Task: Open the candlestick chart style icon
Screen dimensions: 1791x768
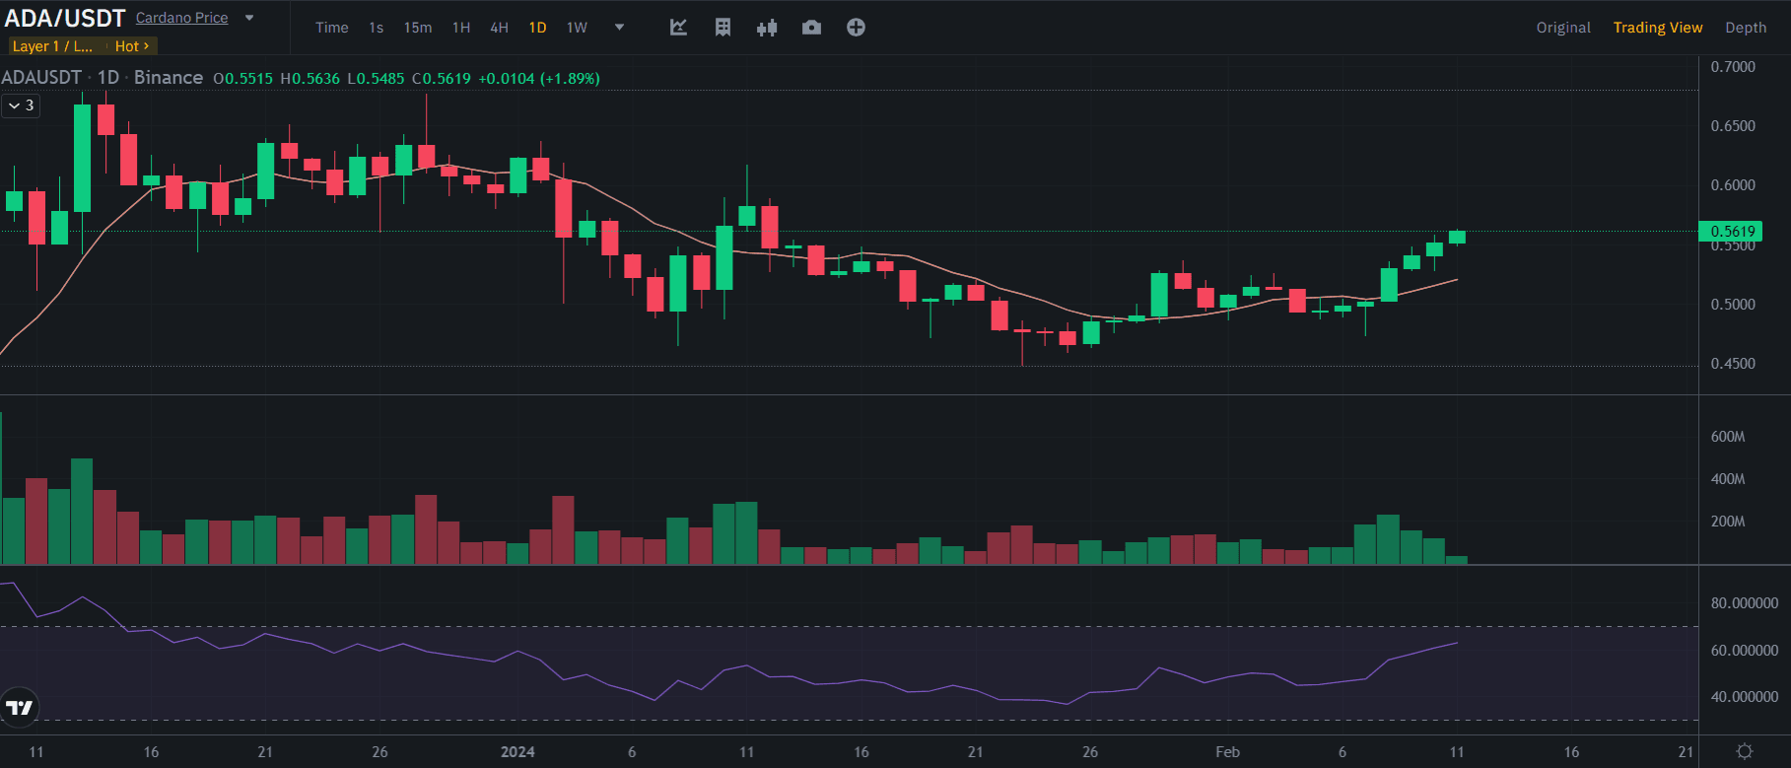Action: 767,28
